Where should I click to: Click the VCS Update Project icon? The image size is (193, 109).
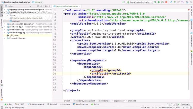coord(171,2)
